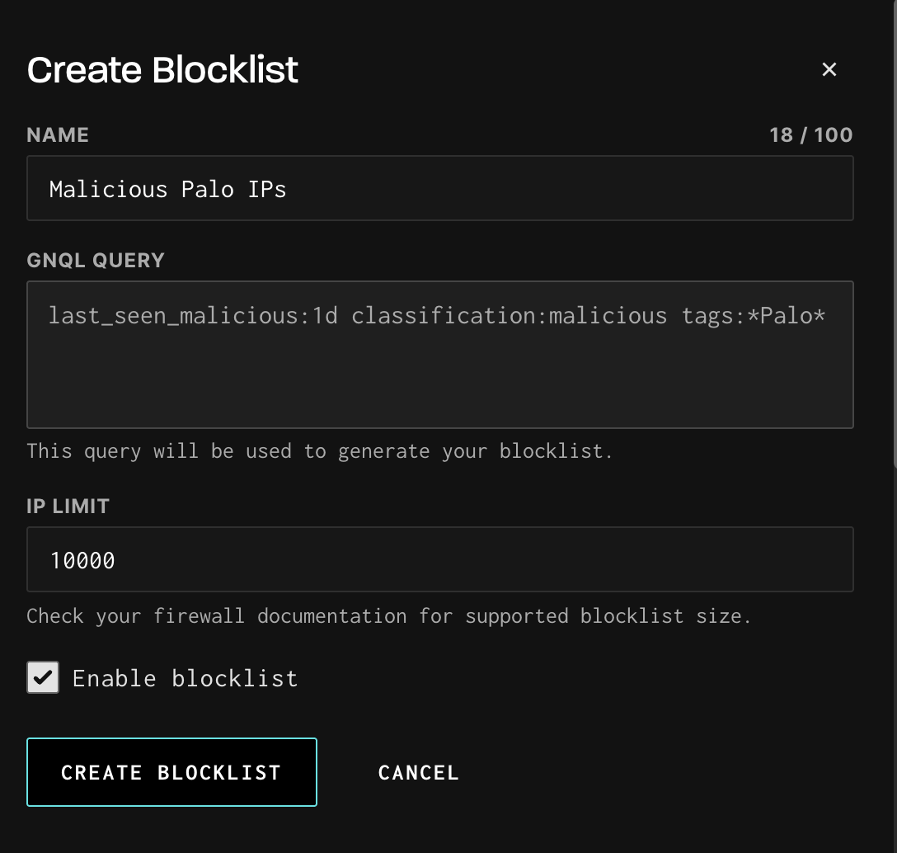Image resolution: width=897 pixels, height=853 pixels.
Task: Click the Create Blocklist dialog heading
Action: pyautogui.click(x=162, y=70)
